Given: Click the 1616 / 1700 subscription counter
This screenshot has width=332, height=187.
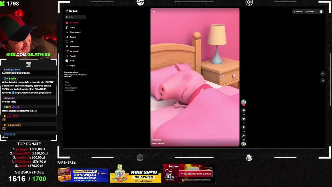Looking at the screenshot, I should pyautogui.click(x=27, y=179).
